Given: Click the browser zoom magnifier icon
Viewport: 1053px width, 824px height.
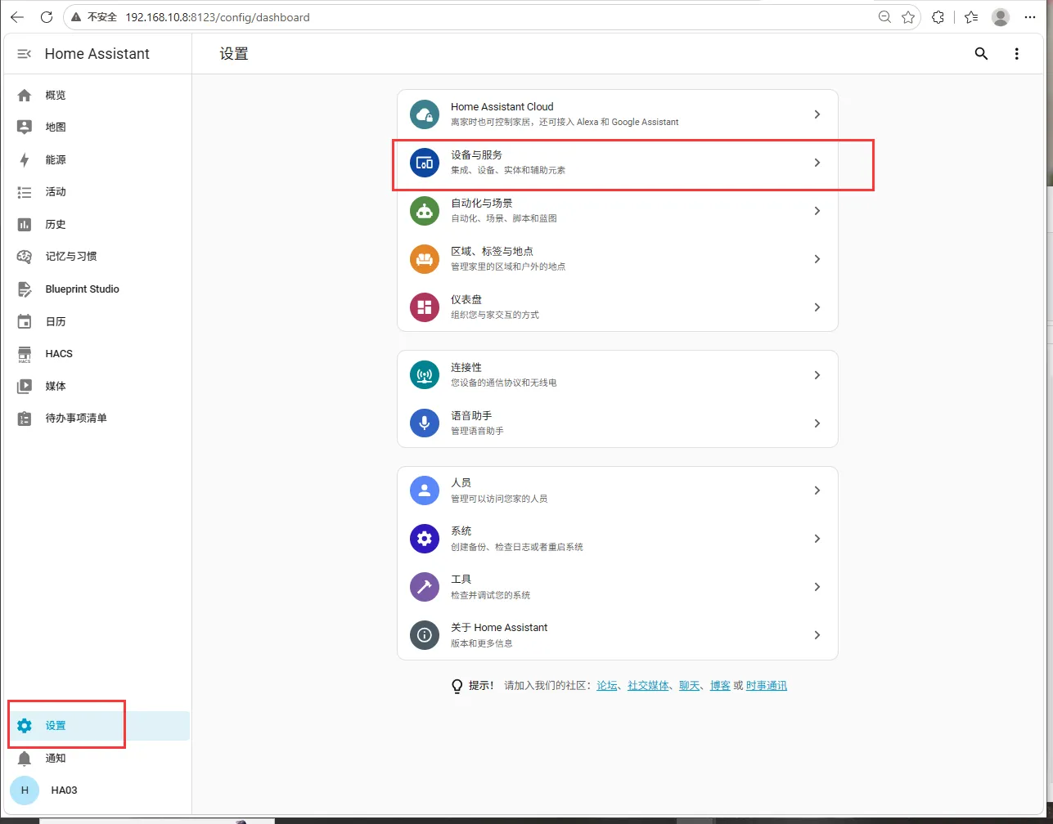Looking at the screenshot, I should (x=884, y=17).
